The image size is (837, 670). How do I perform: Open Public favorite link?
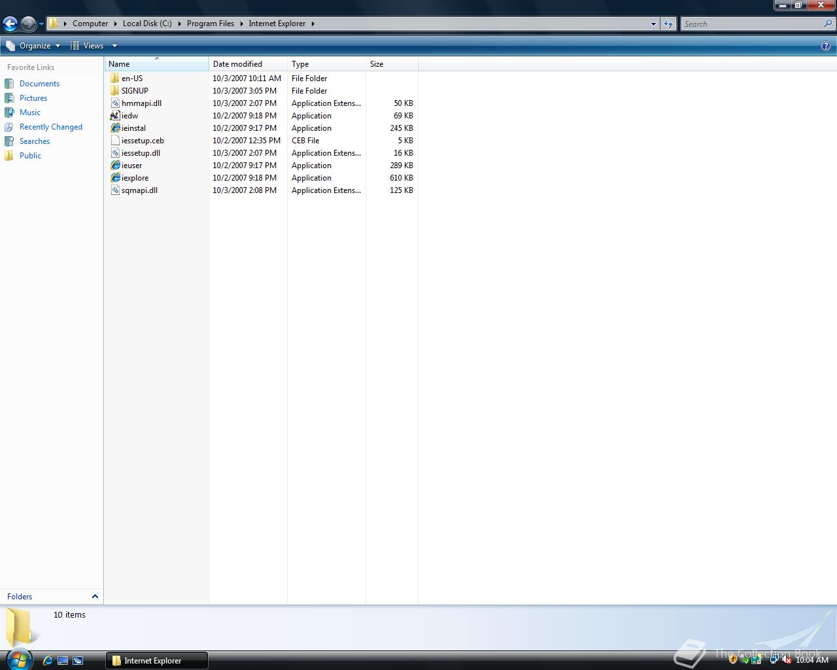point(30,156)
